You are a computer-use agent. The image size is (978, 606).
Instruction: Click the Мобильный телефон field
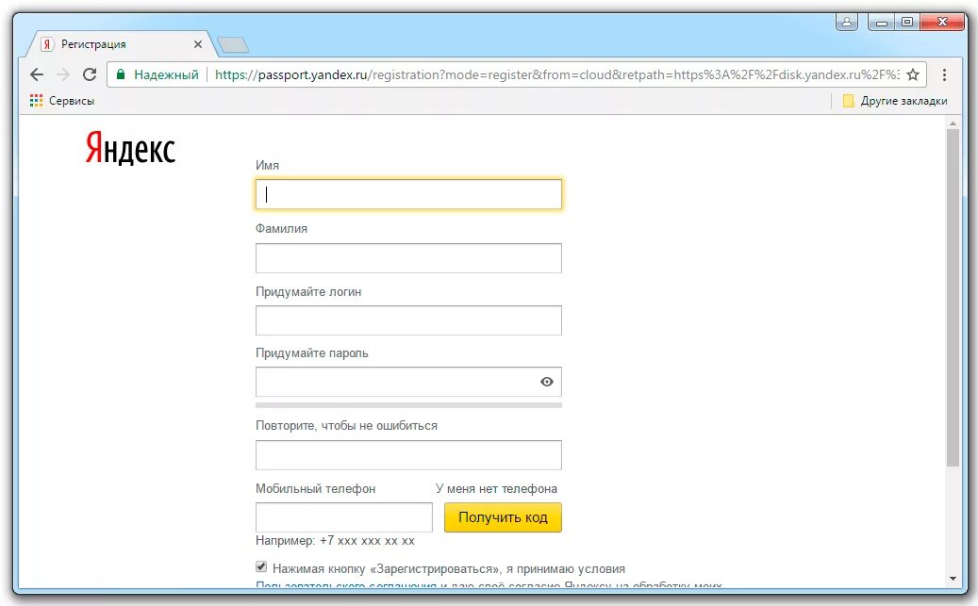pyautogui.click(x=343, y=517)
